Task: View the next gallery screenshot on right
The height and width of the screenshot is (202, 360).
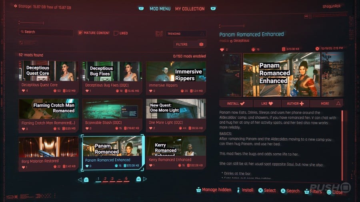Action: (332, 75)
